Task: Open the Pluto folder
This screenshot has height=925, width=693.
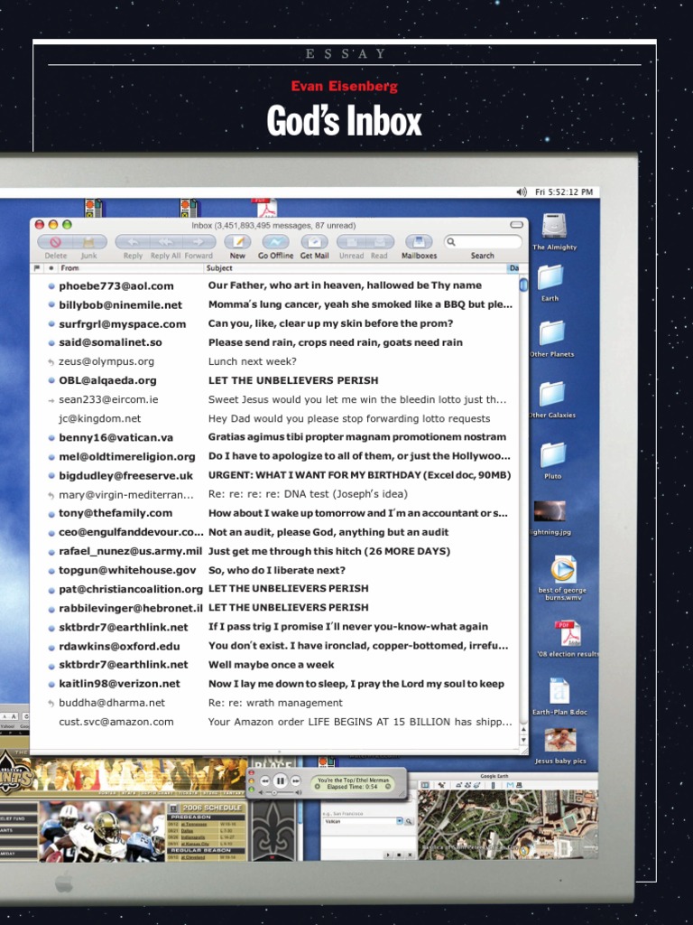Action: (x=553, y=455)
